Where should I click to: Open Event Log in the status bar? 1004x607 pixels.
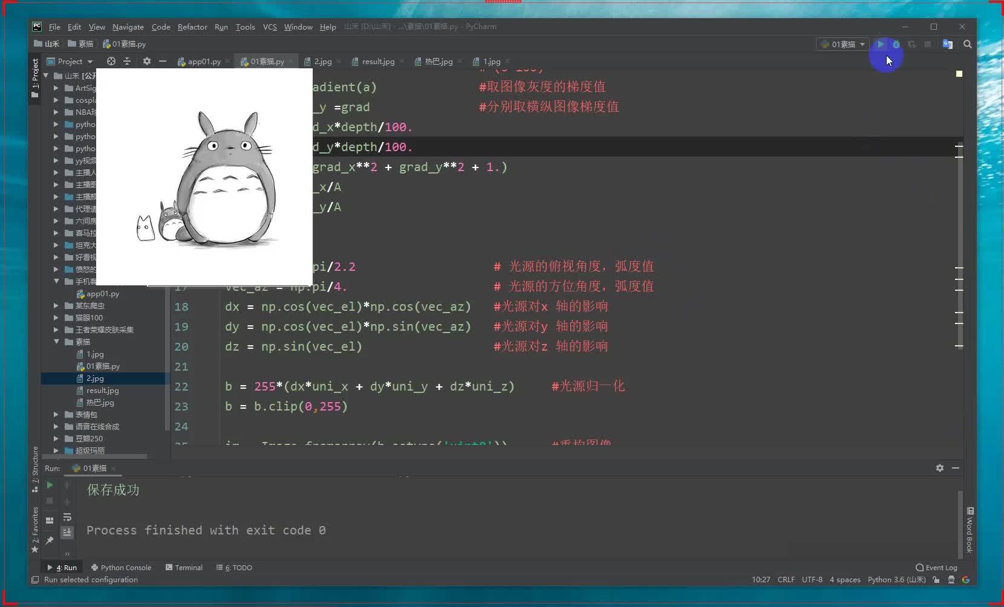936,567
